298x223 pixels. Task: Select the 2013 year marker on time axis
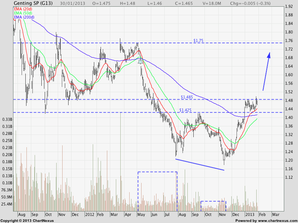[249, 215]
